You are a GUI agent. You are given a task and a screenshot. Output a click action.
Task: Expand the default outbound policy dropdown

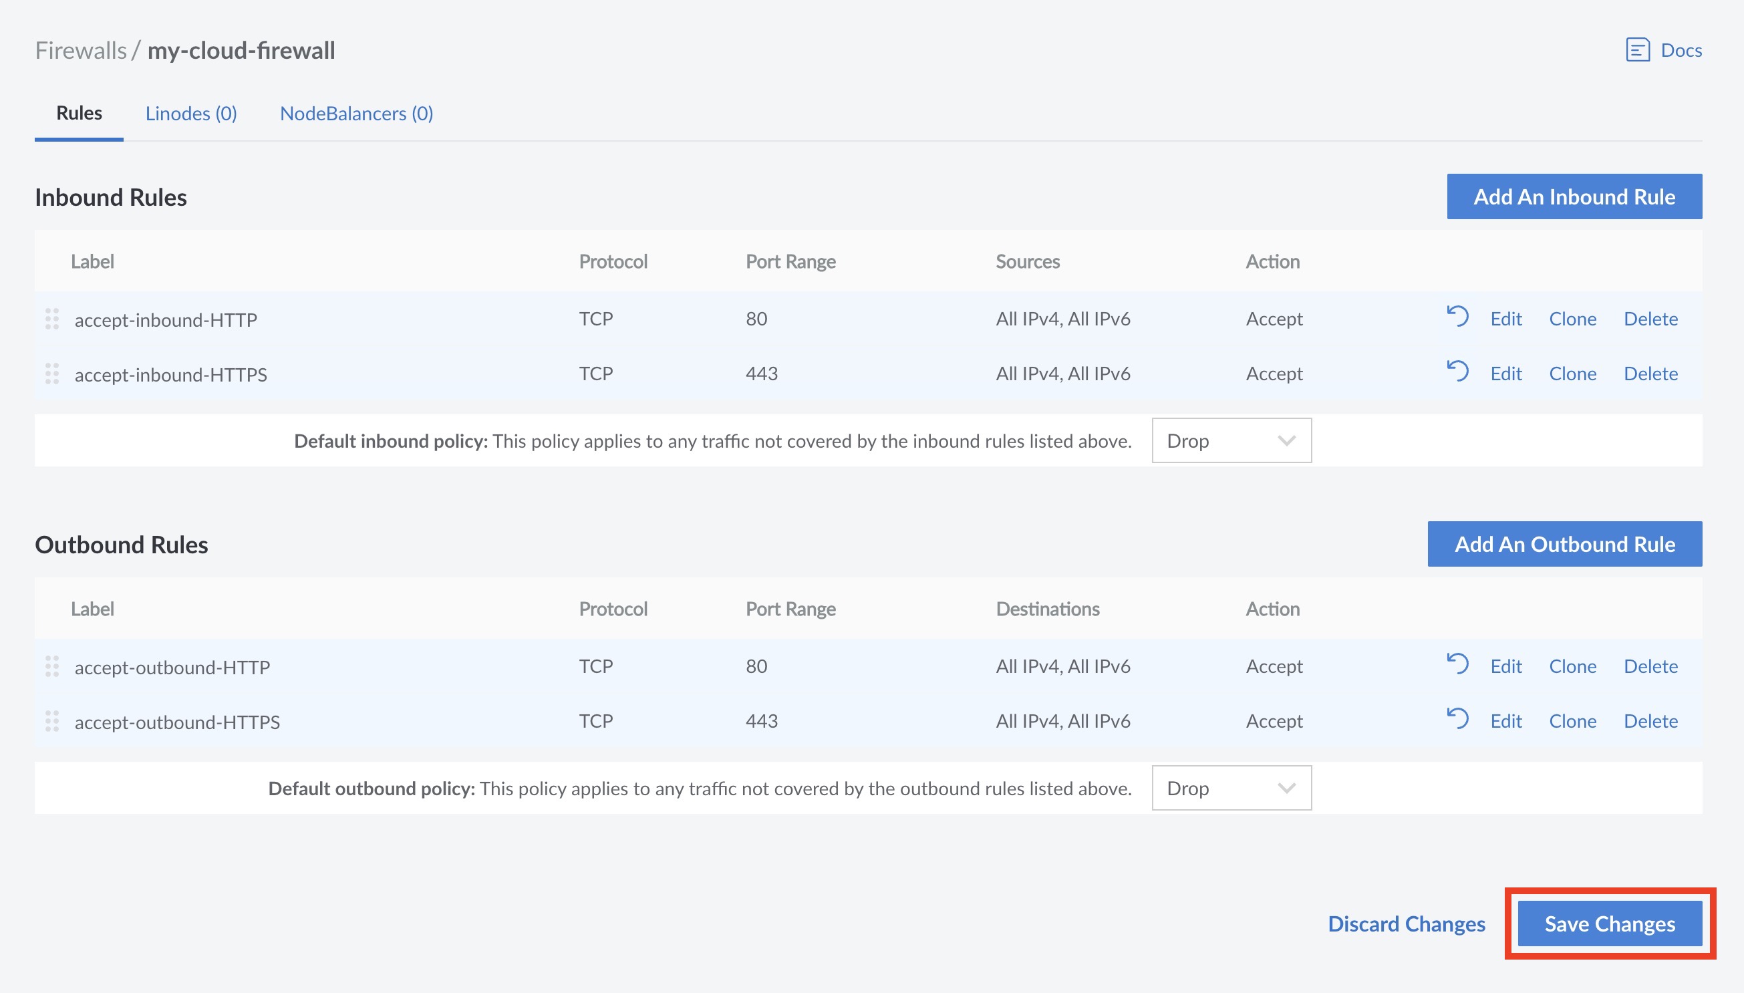click(1231, 788)
